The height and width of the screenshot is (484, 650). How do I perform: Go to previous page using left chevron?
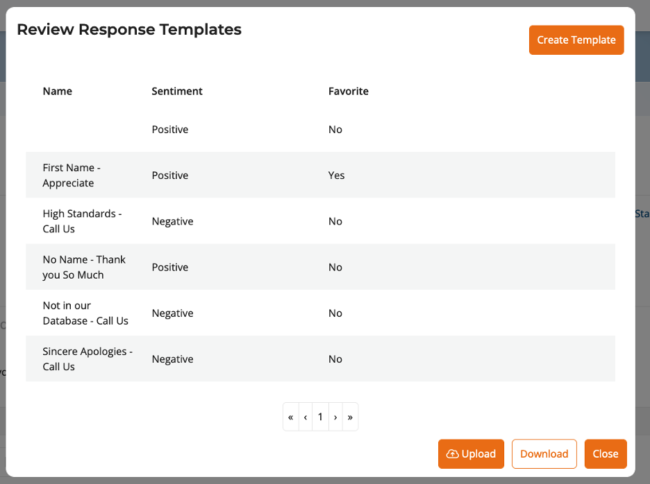(x=306, y=417)
